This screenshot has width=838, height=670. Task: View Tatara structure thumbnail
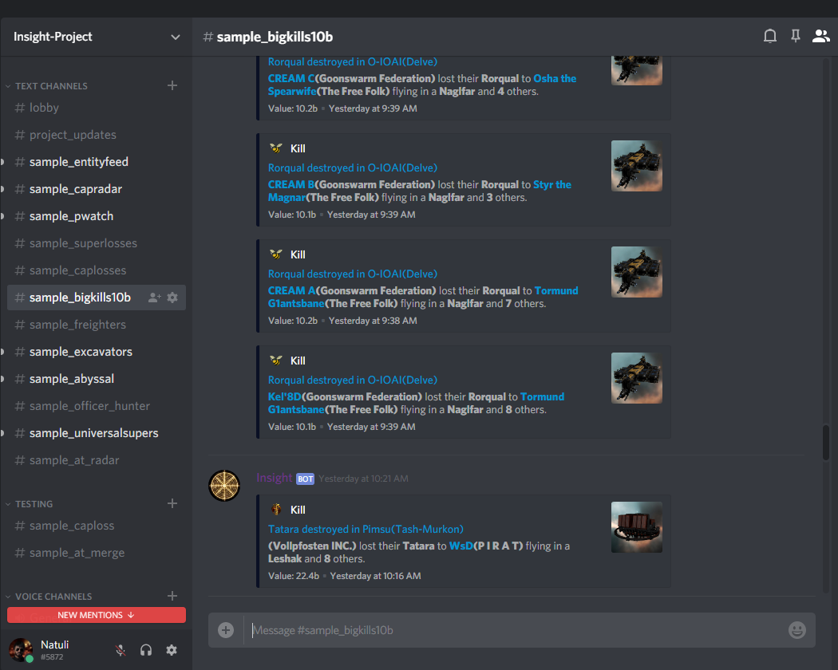tap(637, 526)
